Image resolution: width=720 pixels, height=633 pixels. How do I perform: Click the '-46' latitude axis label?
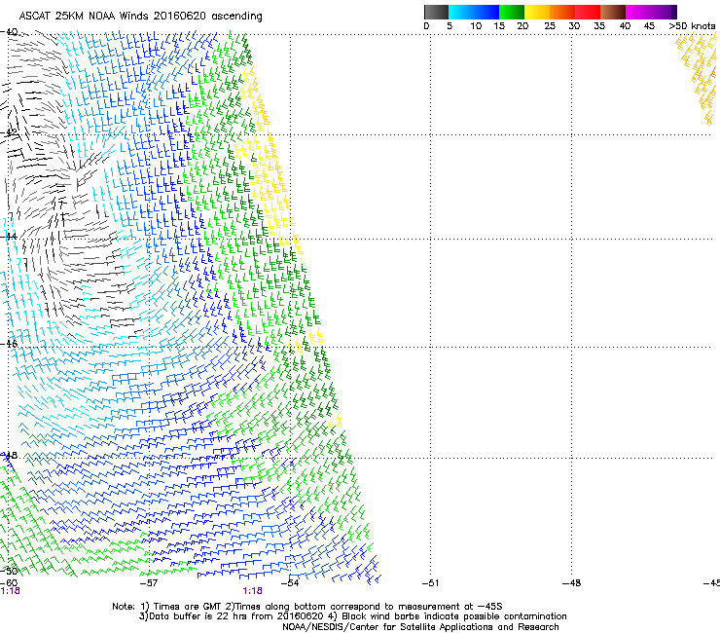coord(9,344)
